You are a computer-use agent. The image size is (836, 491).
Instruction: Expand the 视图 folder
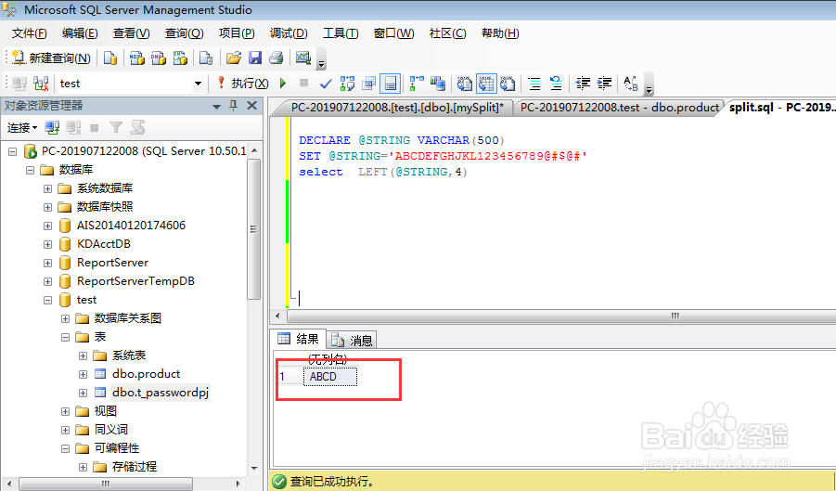[x=65, y=411]
